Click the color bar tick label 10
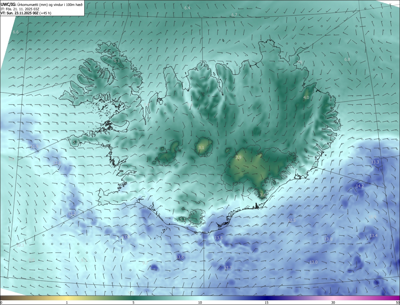This screenshot has height=305, width=400. (200, 303)
